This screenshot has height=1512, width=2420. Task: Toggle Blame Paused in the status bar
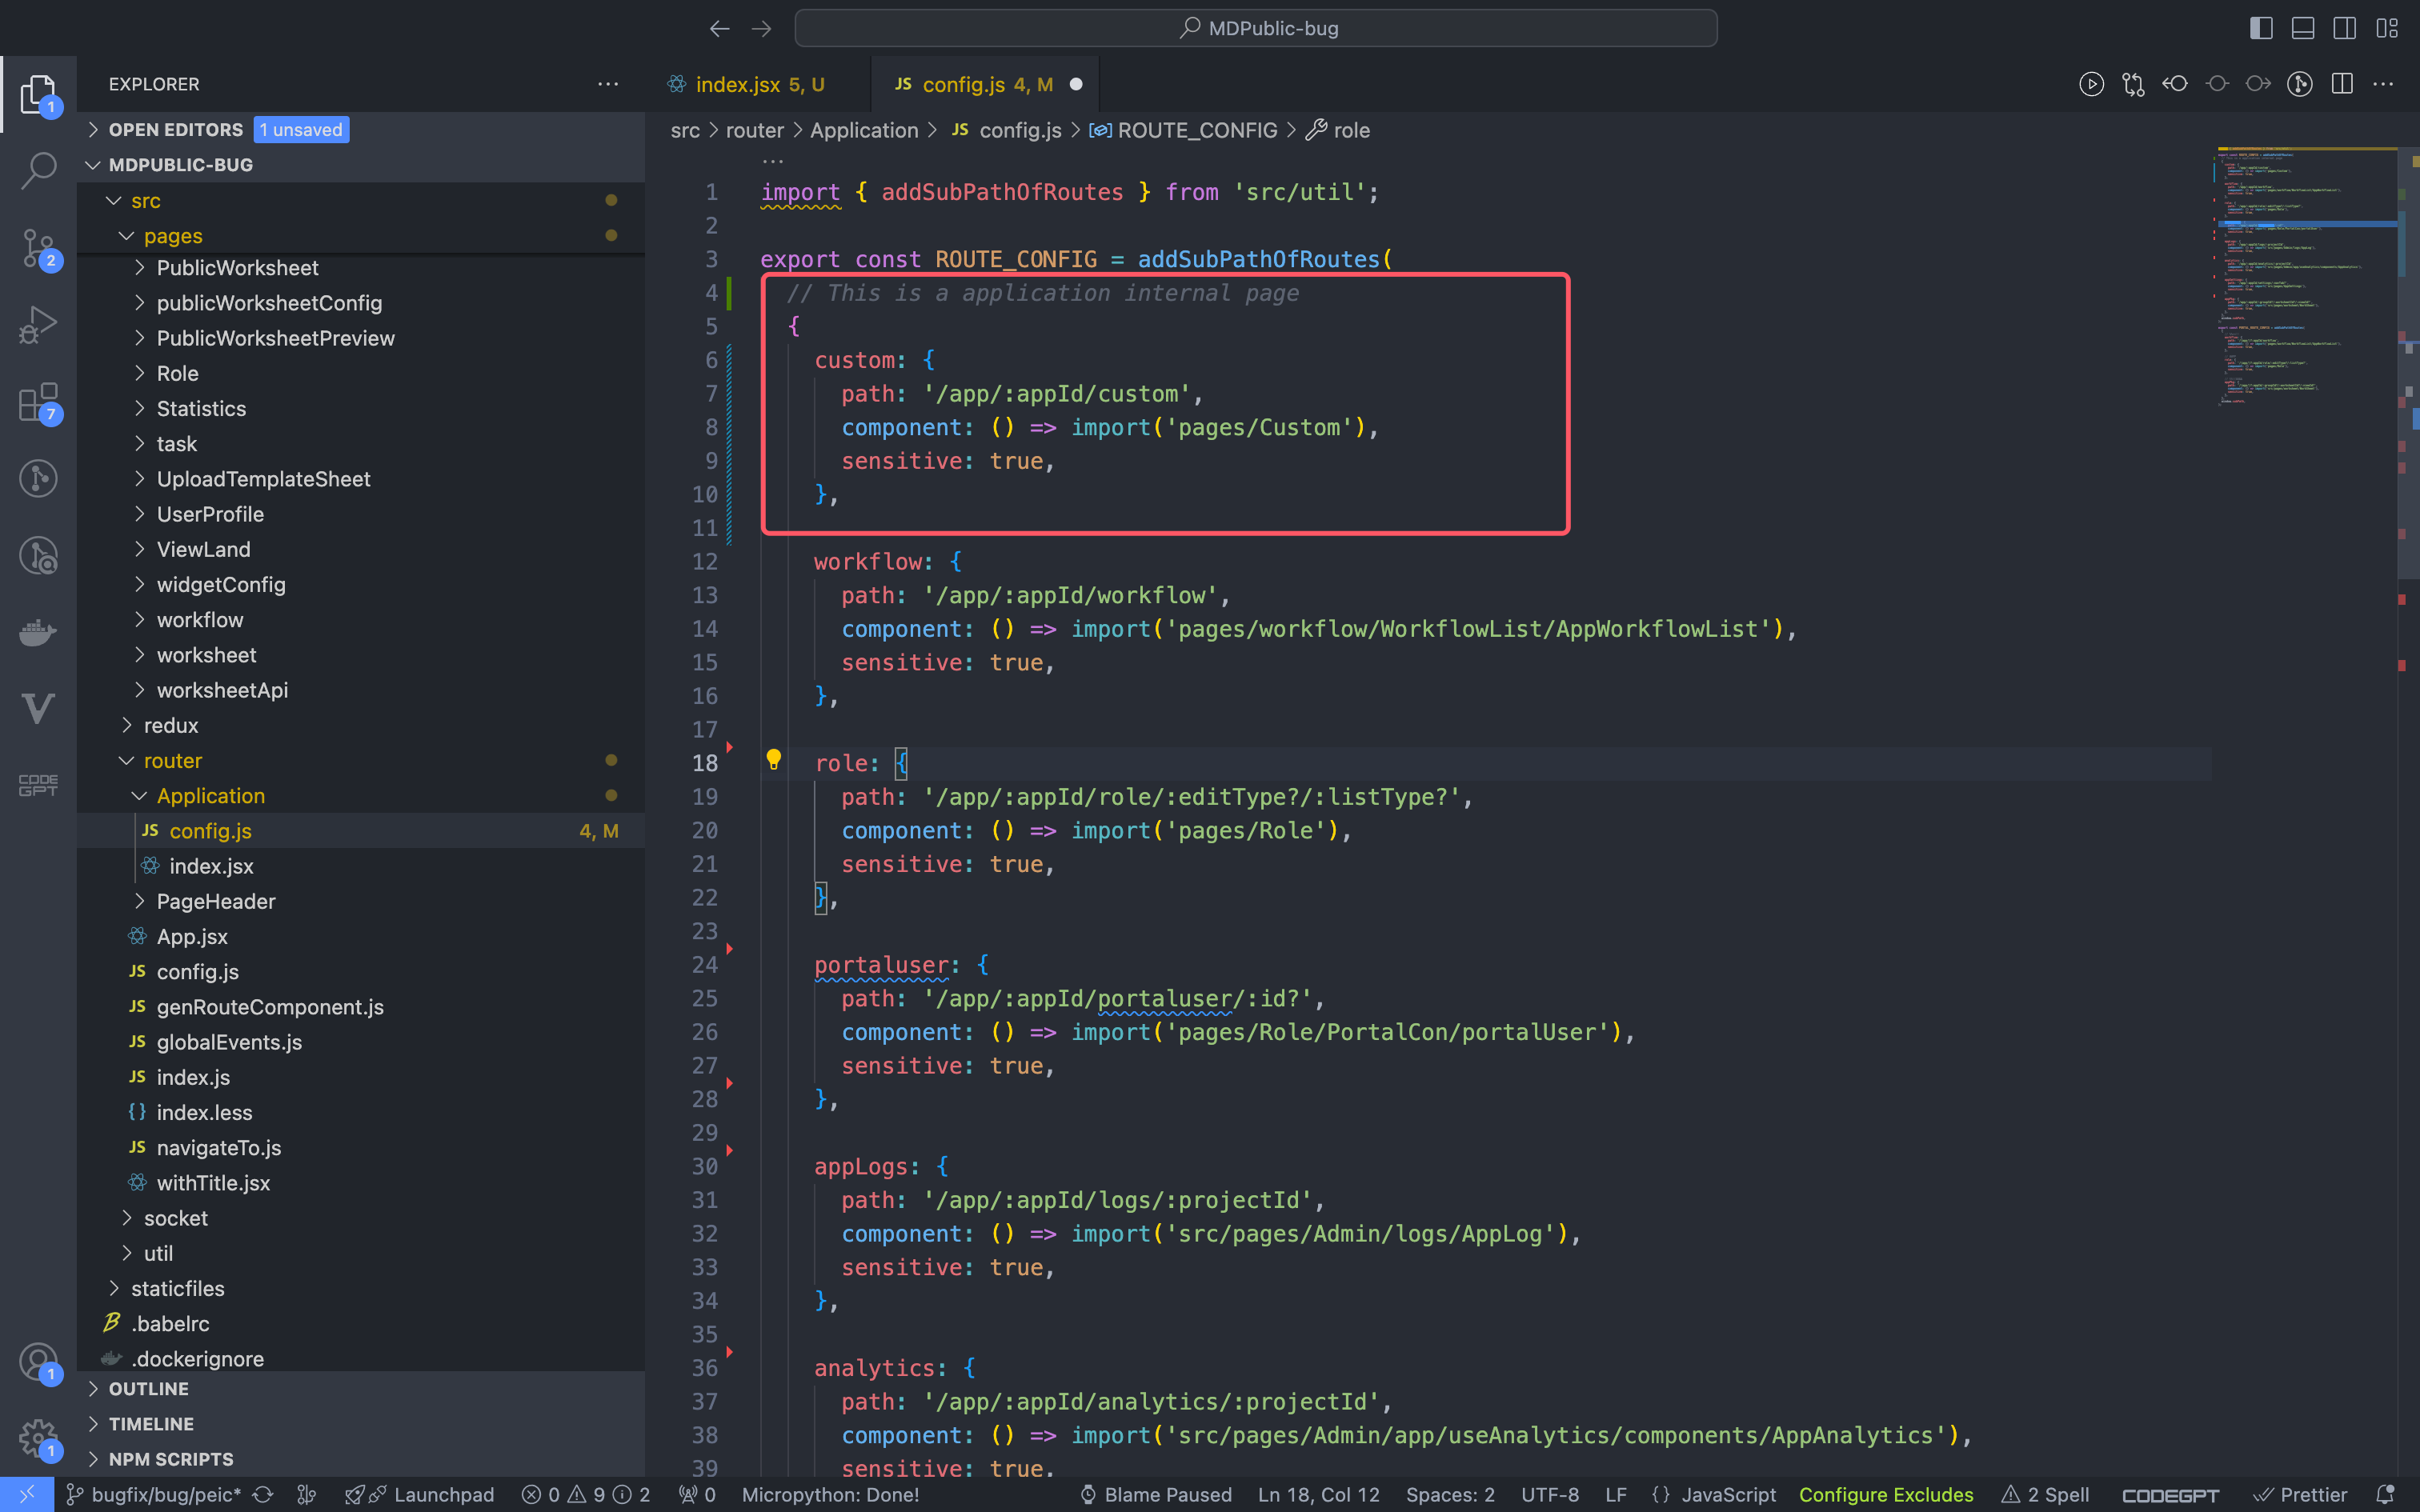[x=1156, y=1494]
